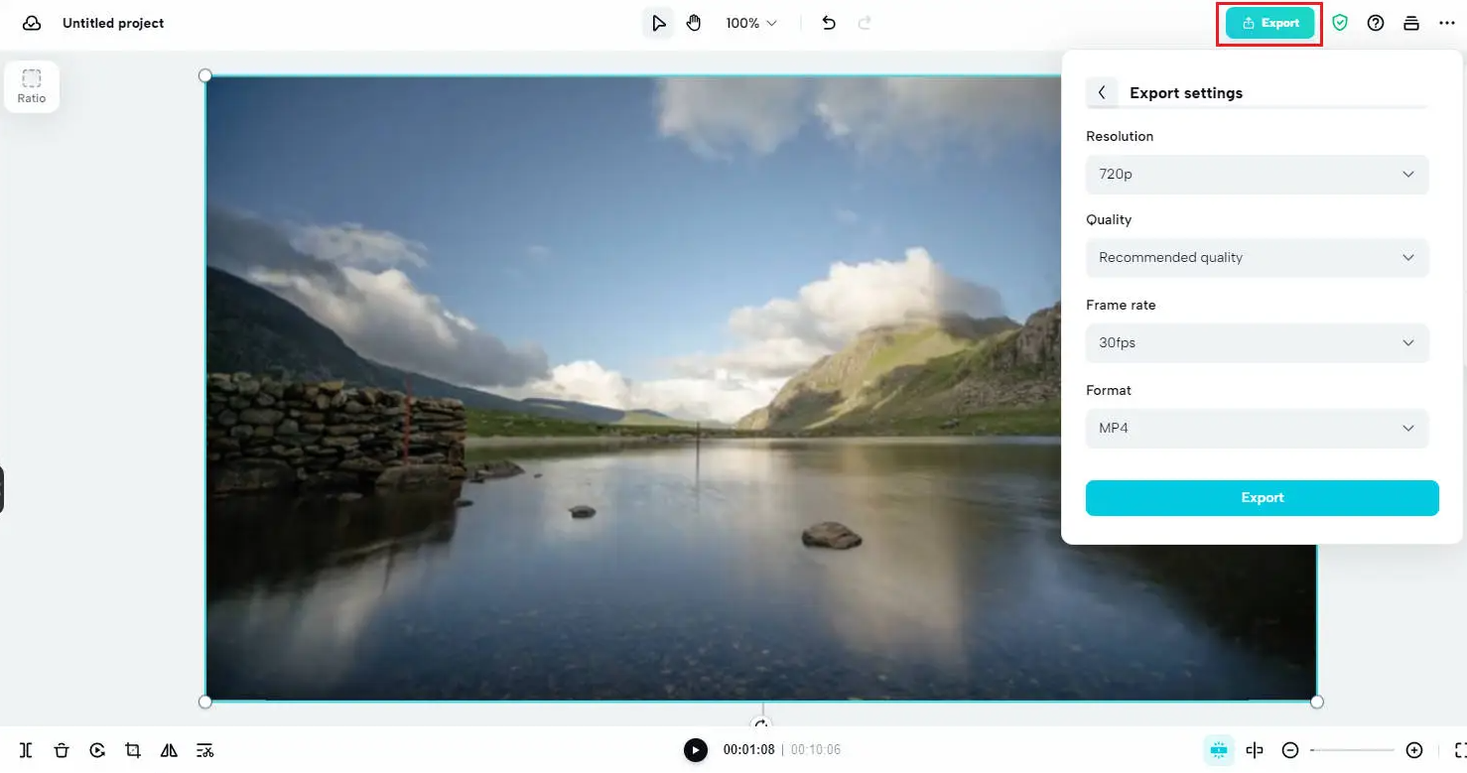This screenshot has width=1467, height=773.
Task: Click the Delete (trash) icon
Action: pos(62,750)
